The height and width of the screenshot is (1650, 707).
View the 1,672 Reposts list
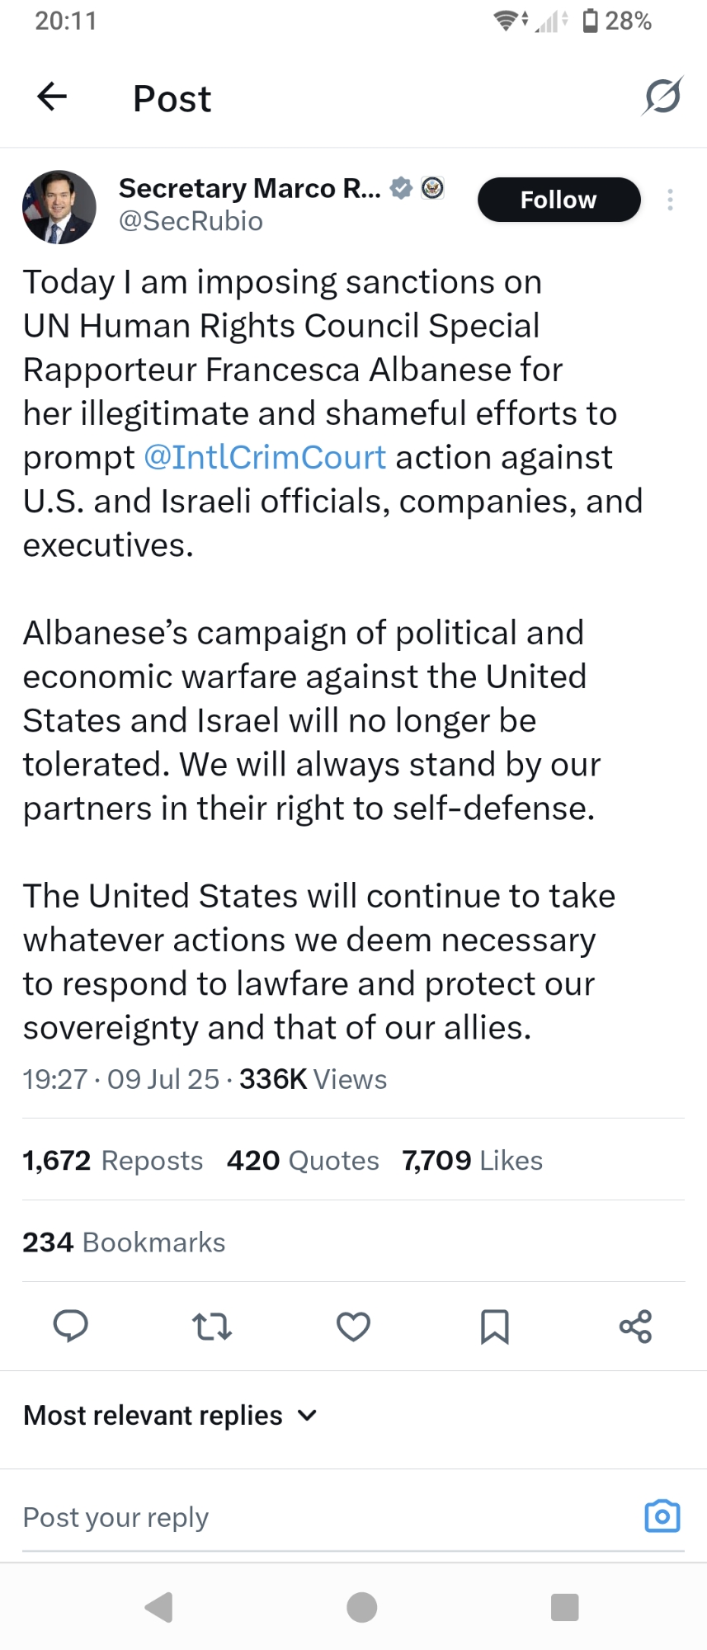click(x=113, y=1160)
